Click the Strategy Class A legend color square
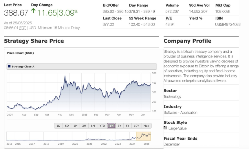Screen dimensions: 249x149 [x=9, y=67]
